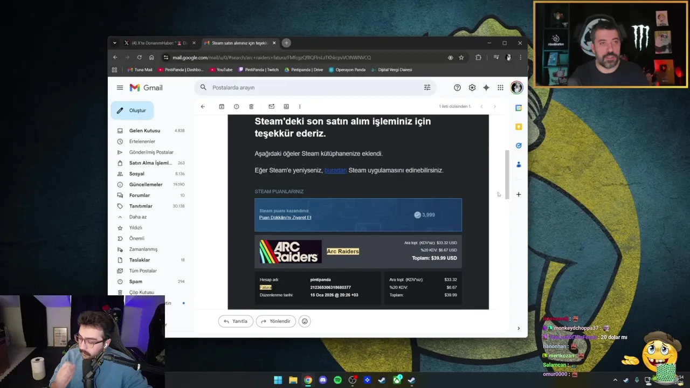The width and height of the screenshot is (690, 388).
Task: Open the Google Tasks side panel icon
Action: (519, 145)
